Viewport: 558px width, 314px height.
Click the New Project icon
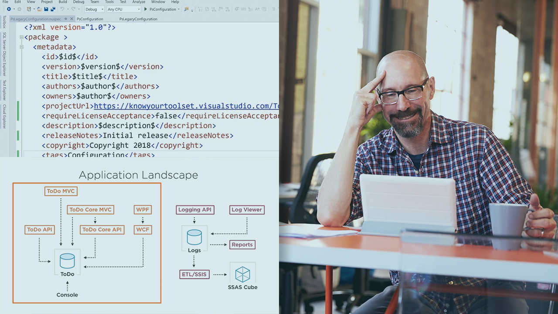point(29,9)
